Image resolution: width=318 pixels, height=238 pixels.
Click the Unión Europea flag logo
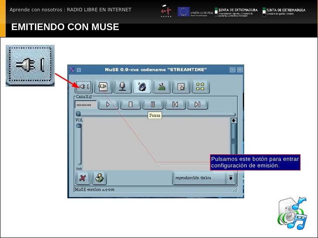coord(183,12)
